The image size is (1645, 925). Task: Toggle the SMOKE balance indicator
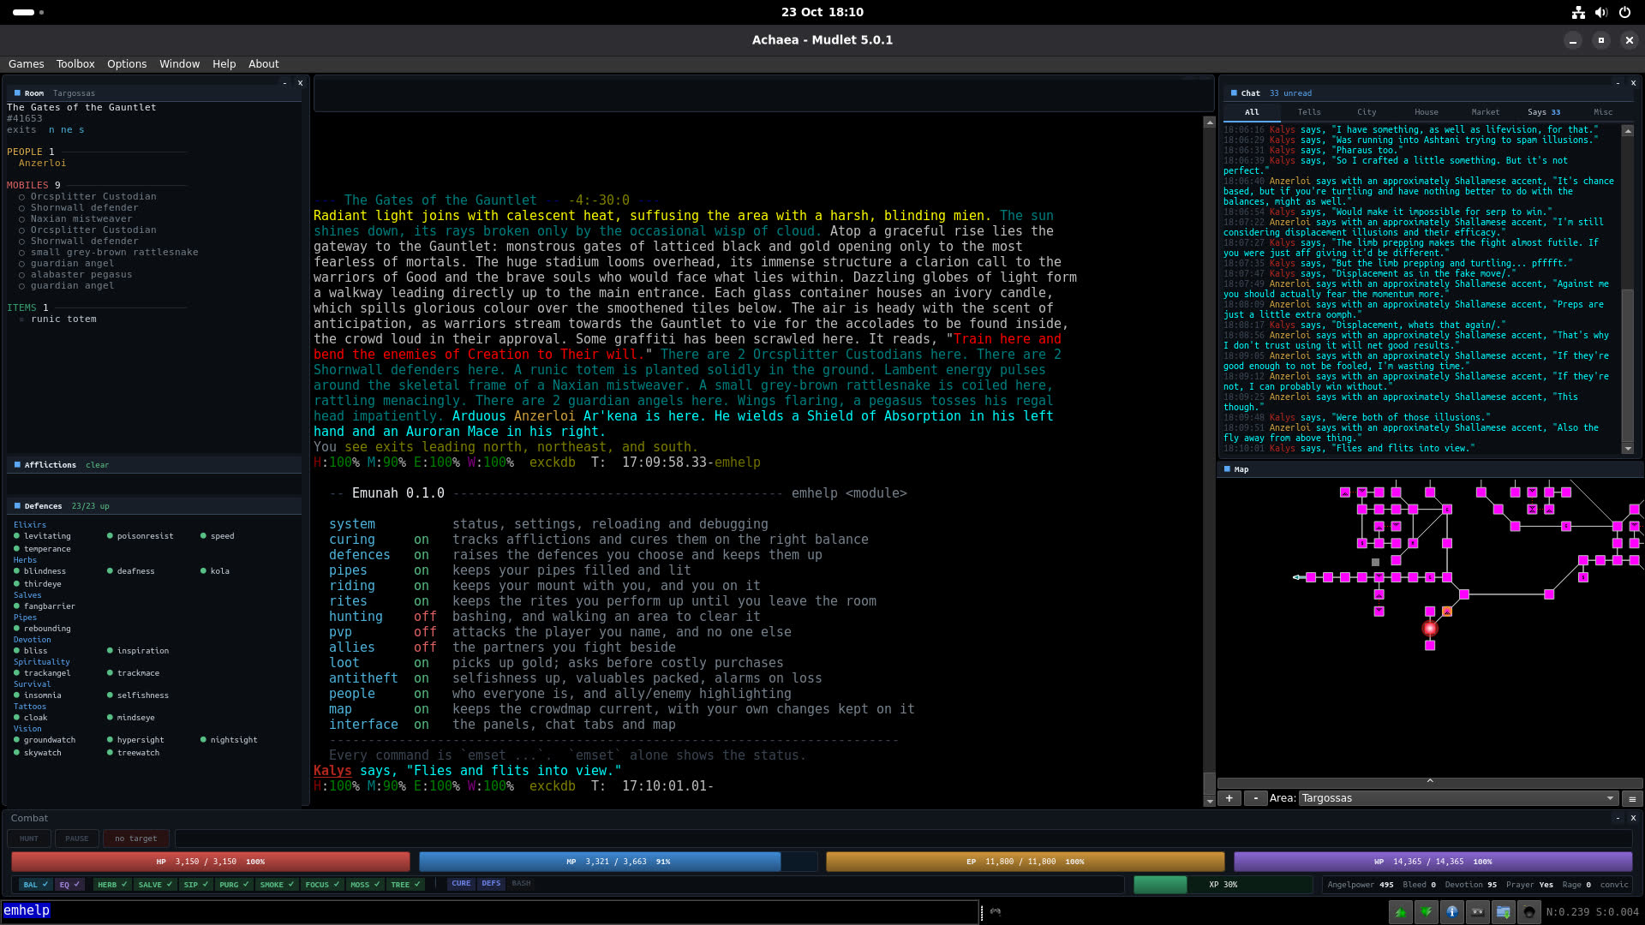278,885
